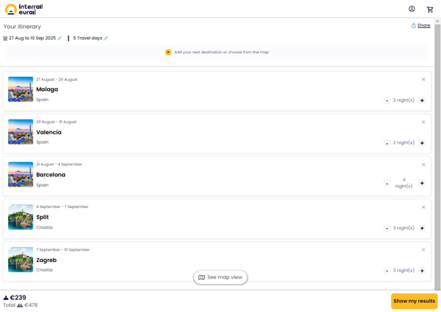Increase nights in Zagreb

click(x=422, y=271)
